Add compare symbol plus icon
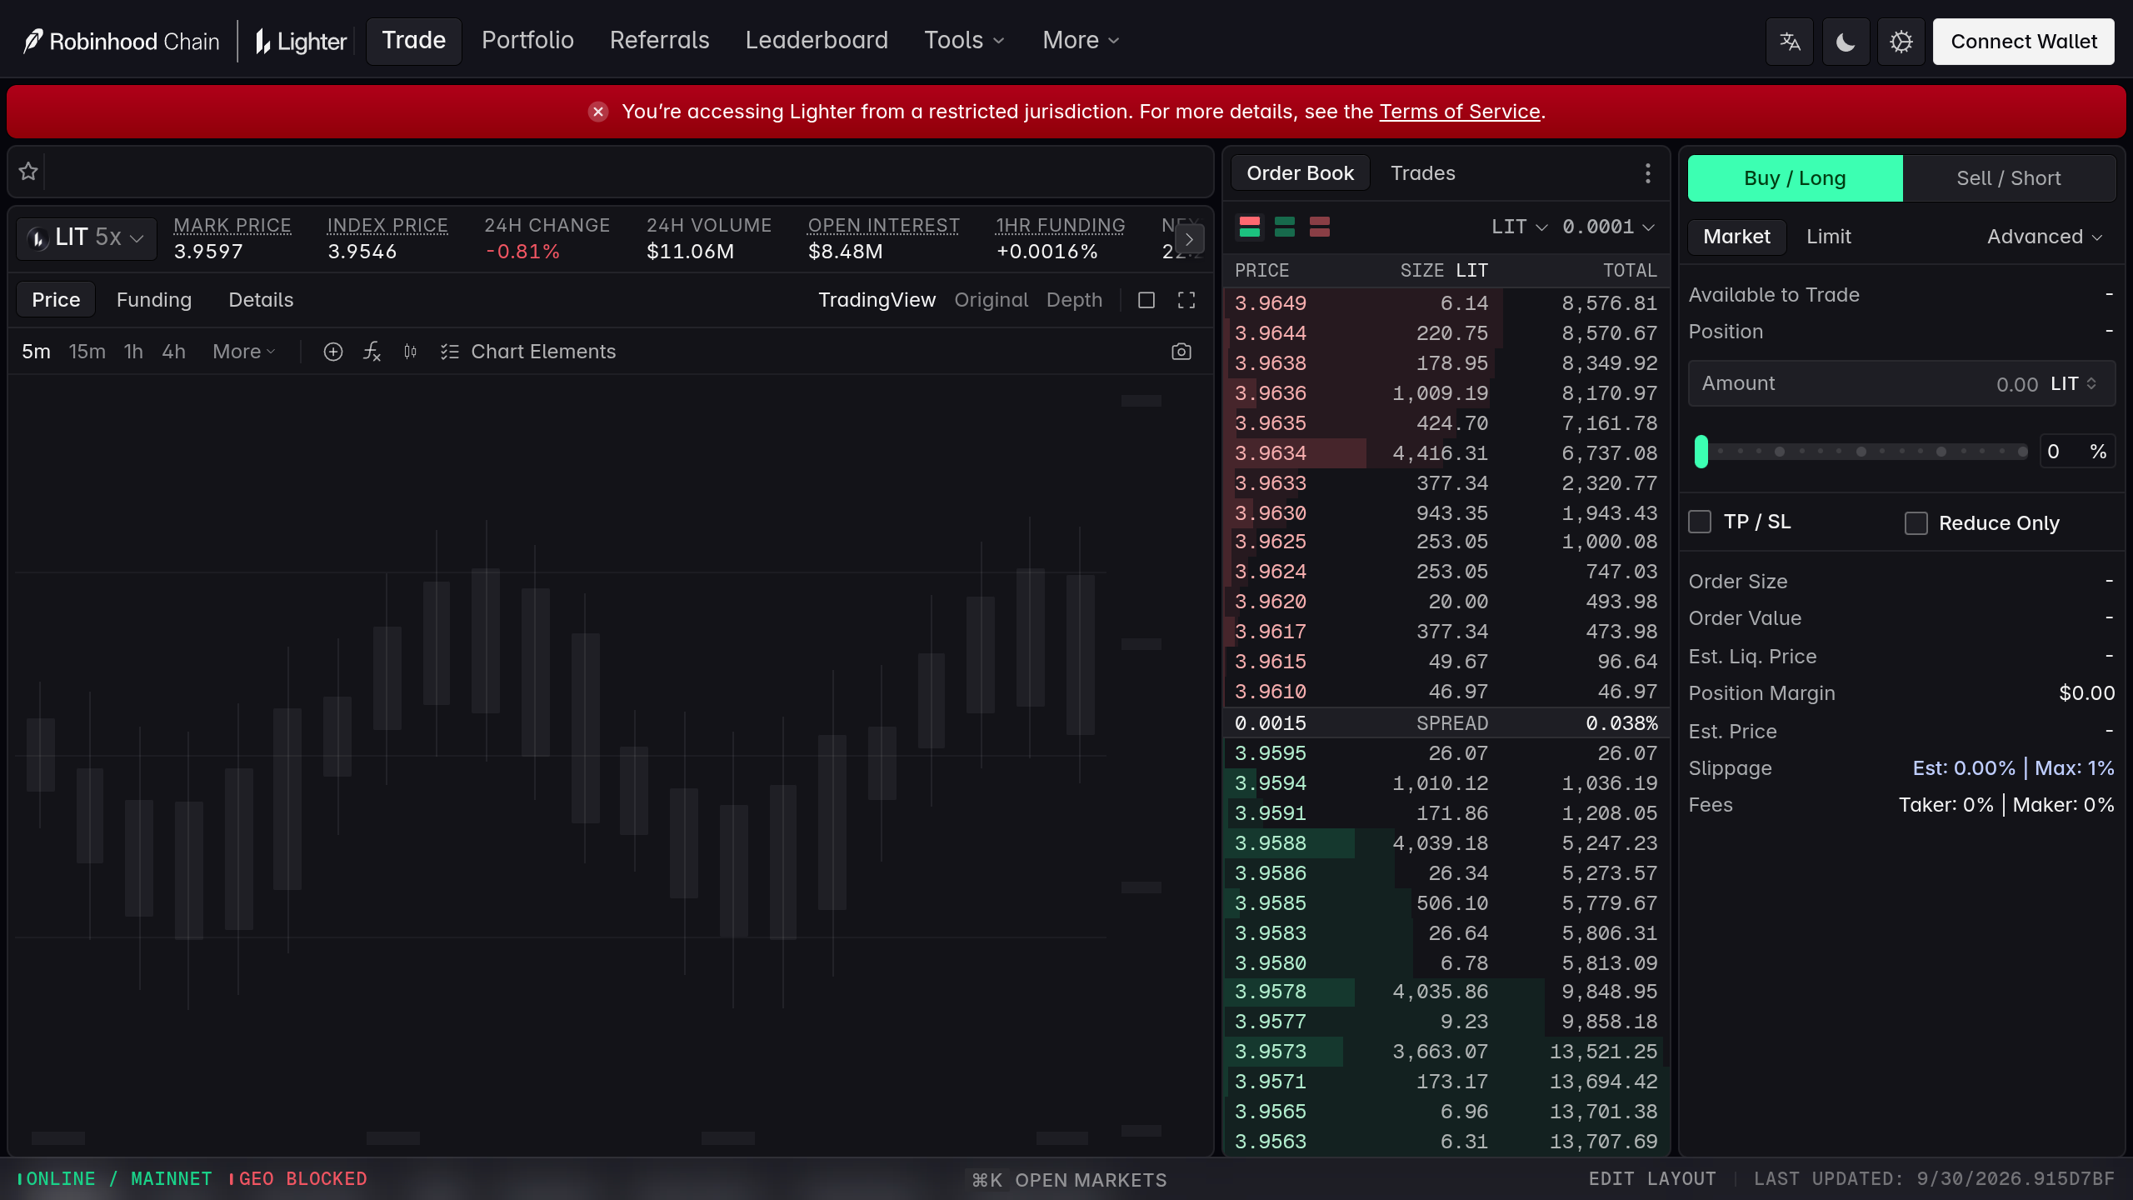The image size is (2133, 1200). click(x=333, y=352)
